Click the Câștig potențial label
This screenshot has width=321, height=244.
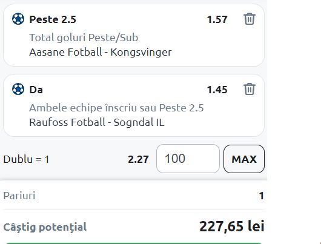coord(45,227)
